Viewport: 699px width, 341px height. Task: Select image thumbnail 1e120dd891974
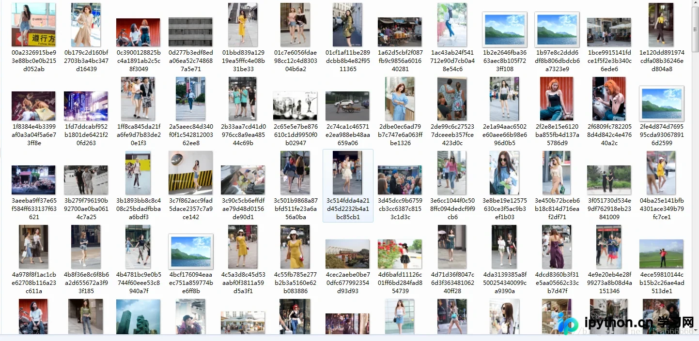click(661, 25)
